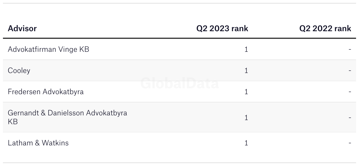Click Latham & Watkins' Q2 2022 dash
Screen dimensions: 359x166
350,143
